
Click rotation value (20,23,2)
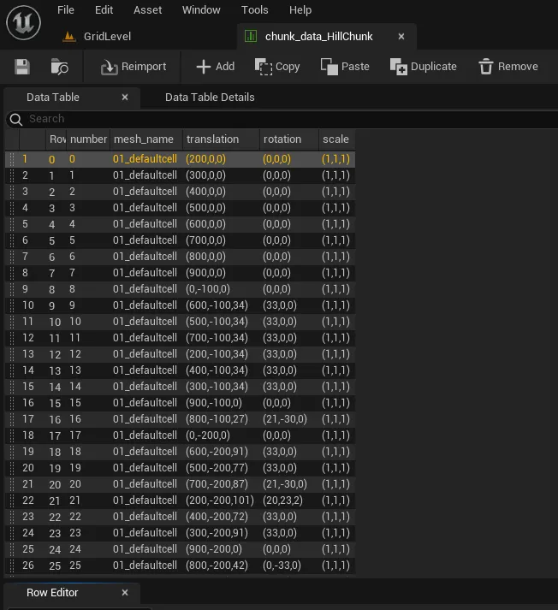[283, 500]
